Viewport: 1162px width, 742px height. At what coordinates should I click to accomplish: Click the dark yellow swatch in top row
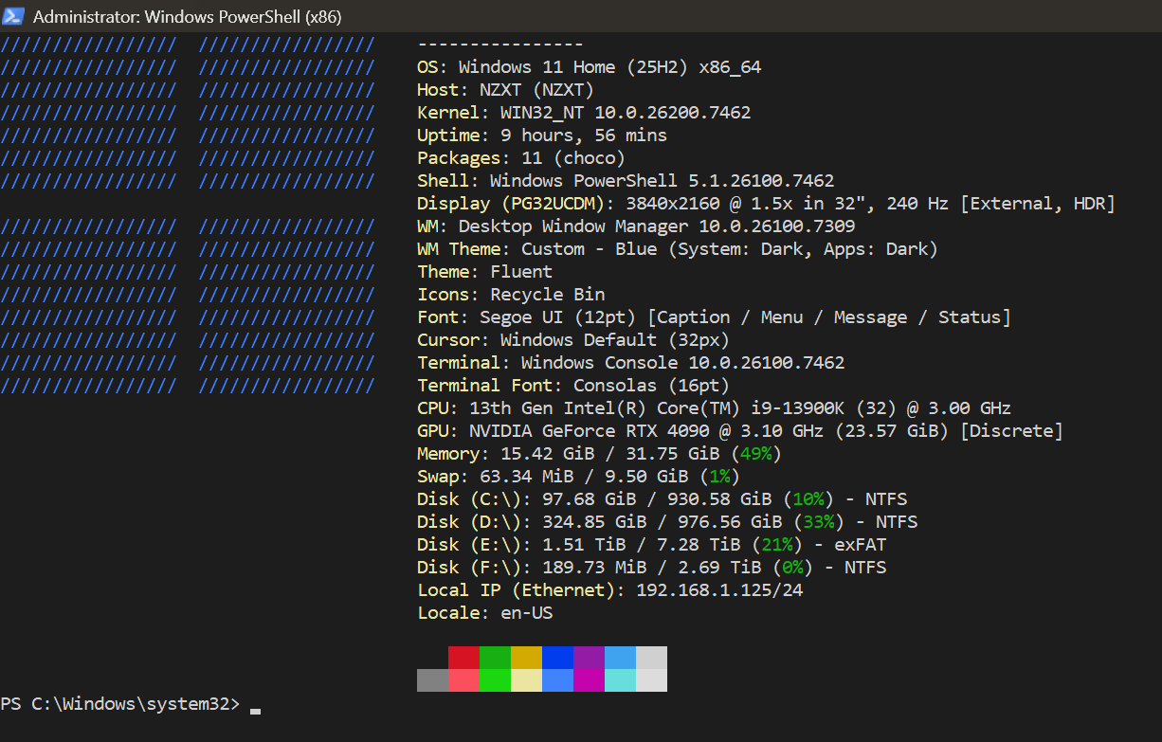526,658
